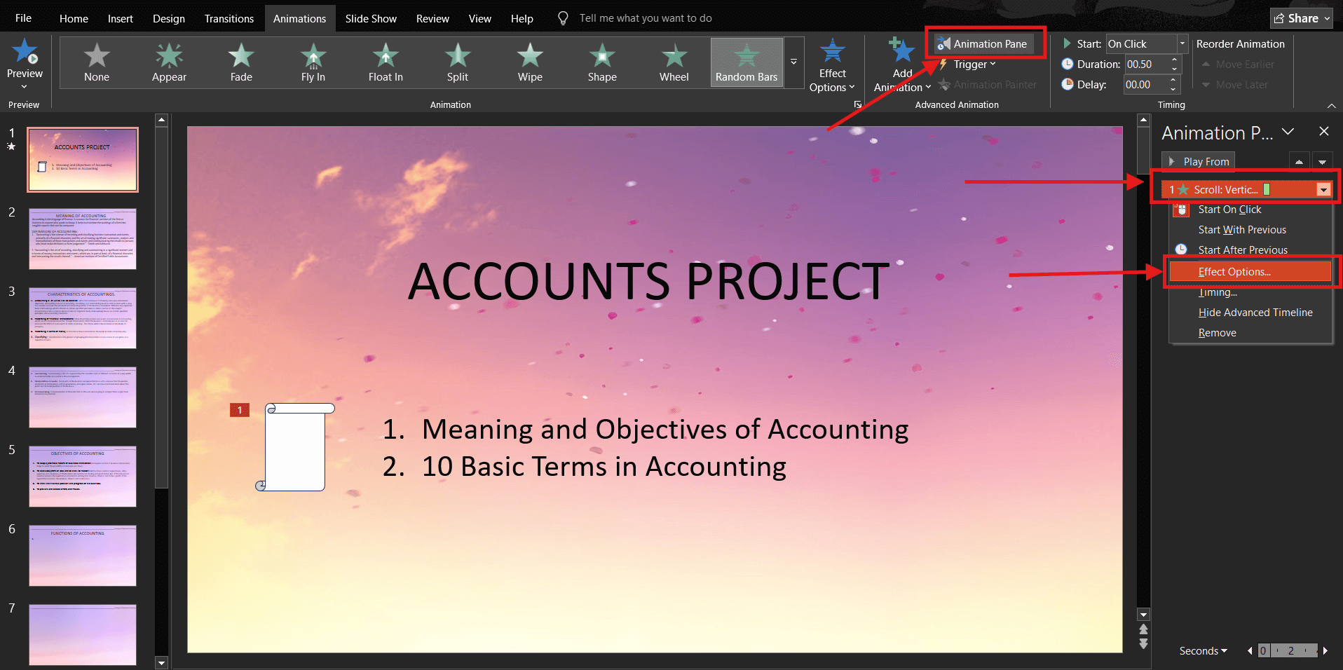Viewport: 1343px width, 670px height.
Task: Open the Trigger dropdown
Action: point(967,64)
